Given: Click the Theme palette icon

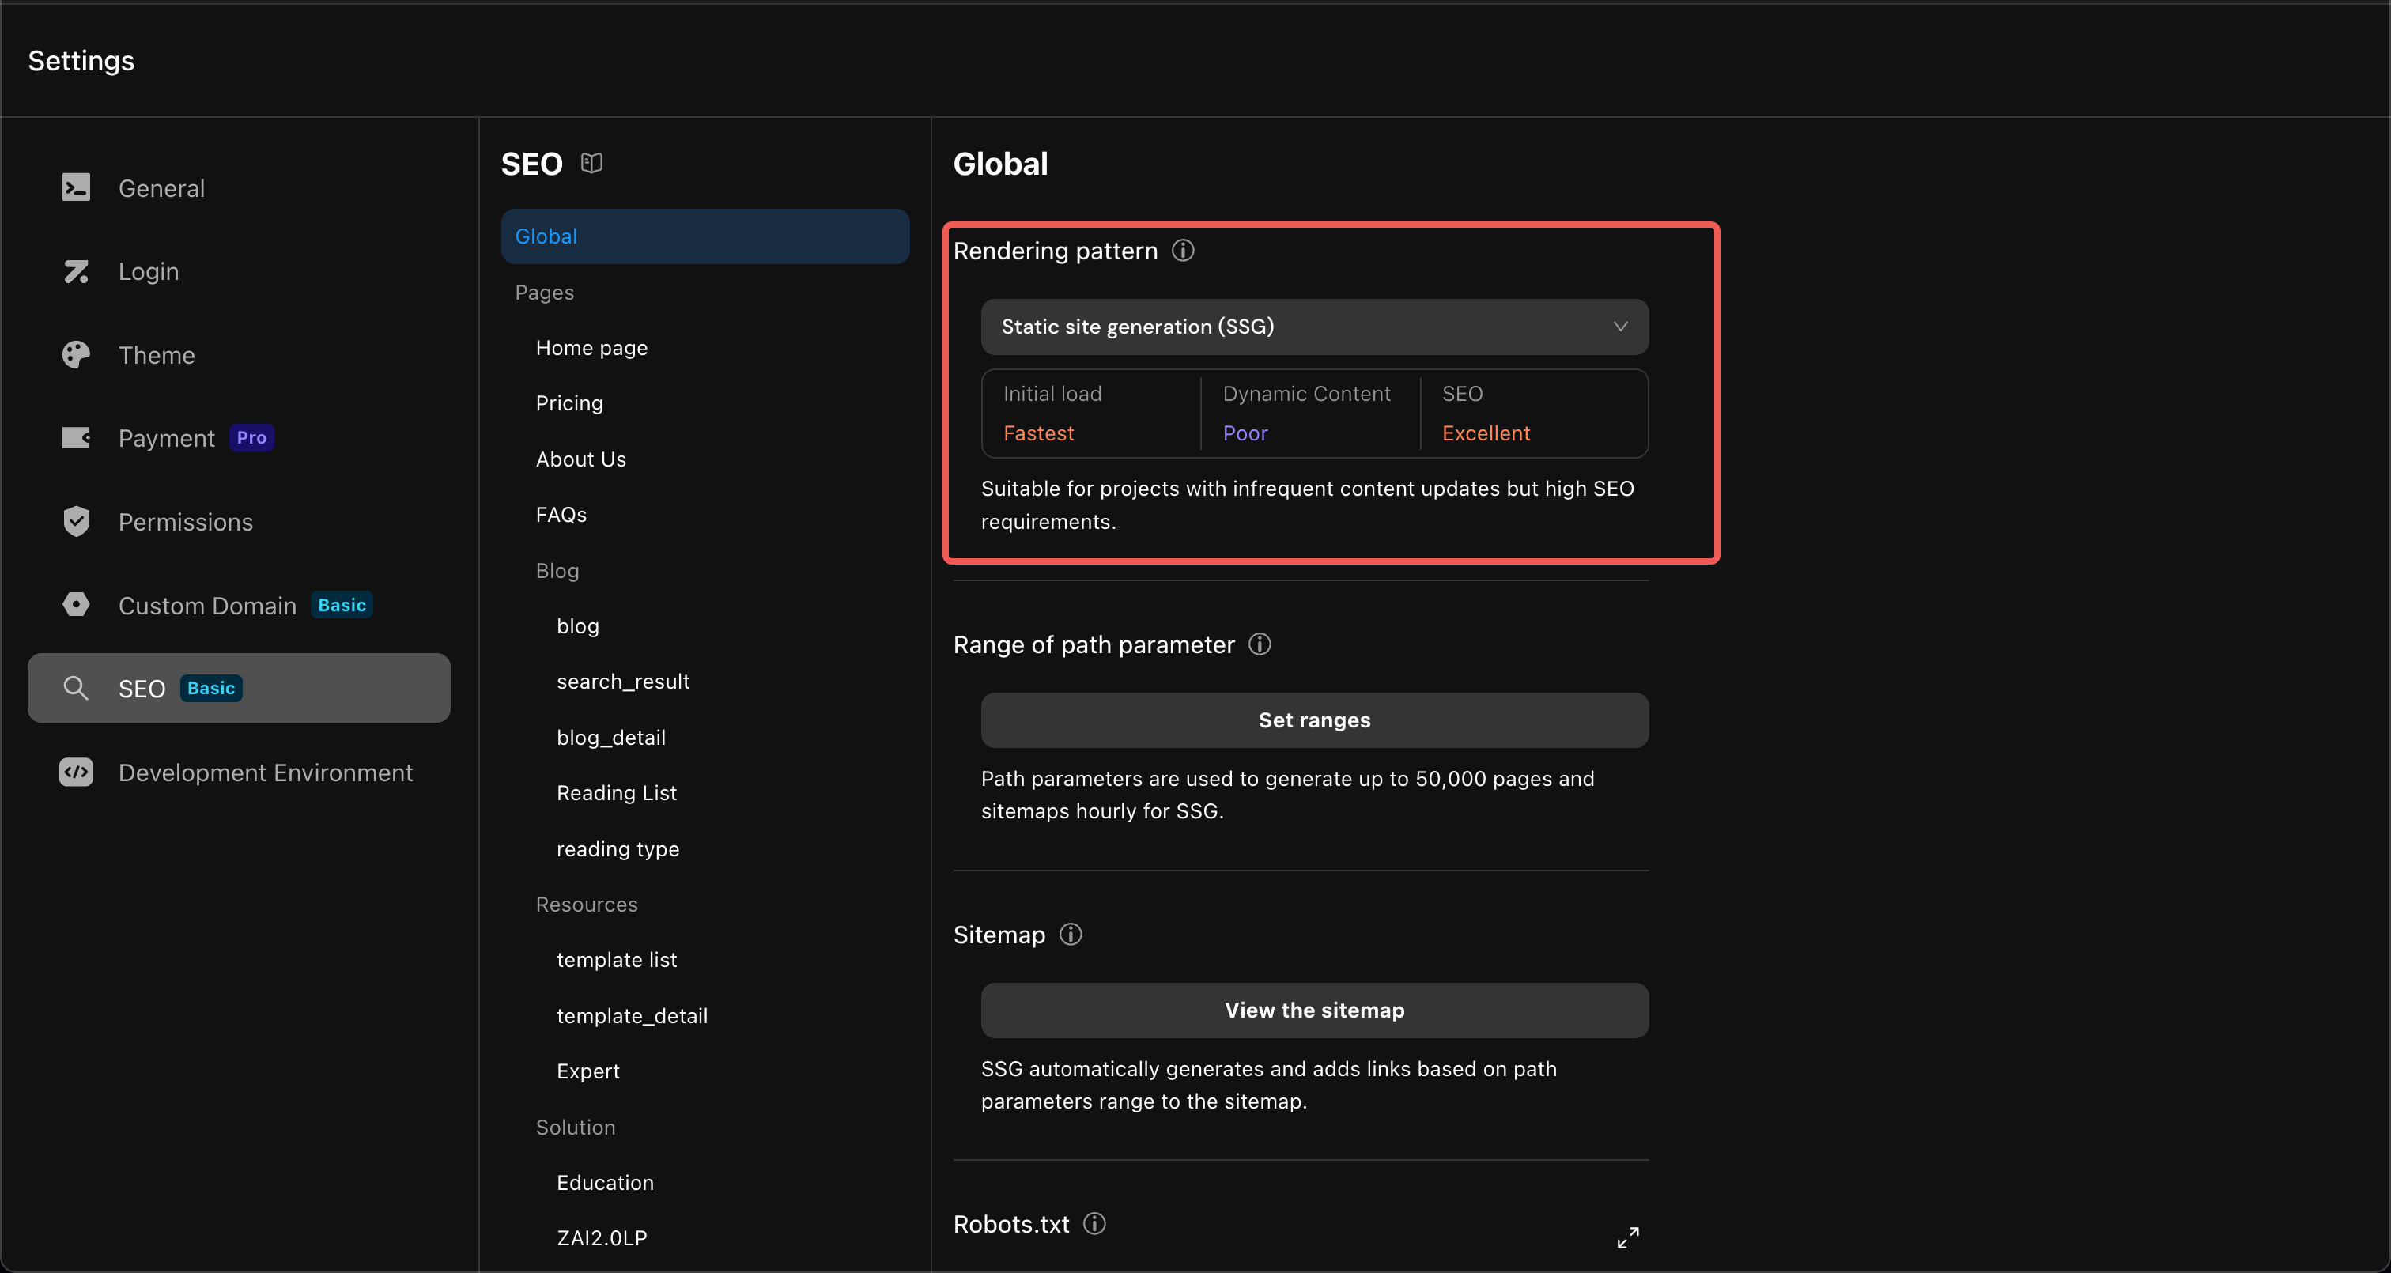Looking at the screenshot, I should click(x=76, y=355).
